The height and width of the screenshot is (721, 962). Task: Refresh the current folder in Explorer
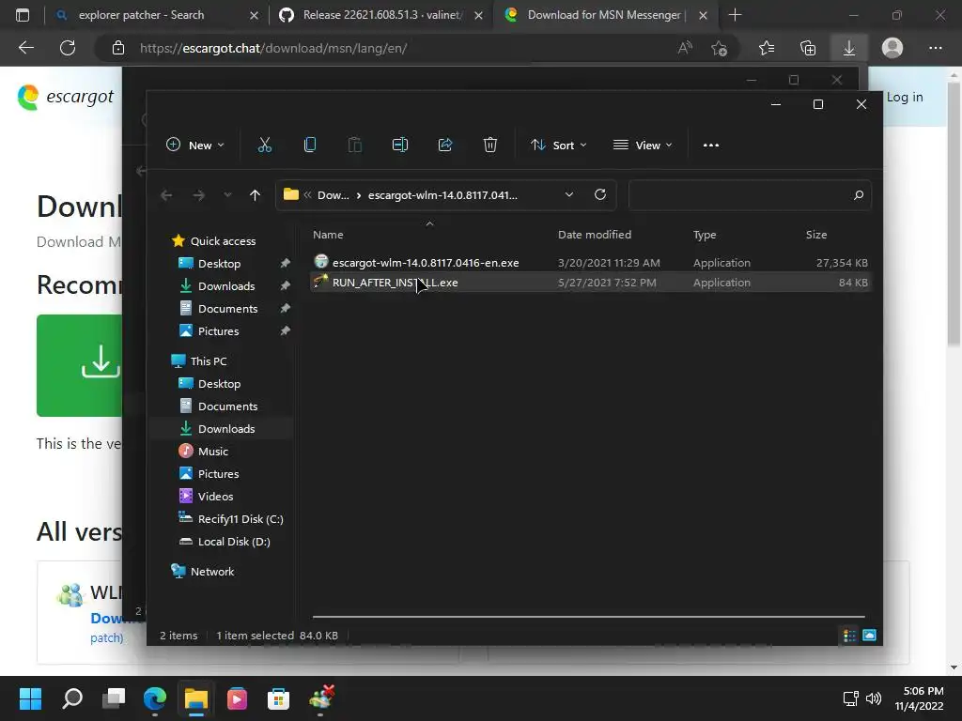click(x=600, y=194)
